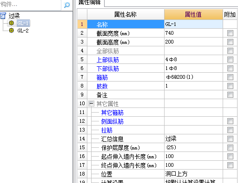Click the 拉筋 property link

click(106, 130)
